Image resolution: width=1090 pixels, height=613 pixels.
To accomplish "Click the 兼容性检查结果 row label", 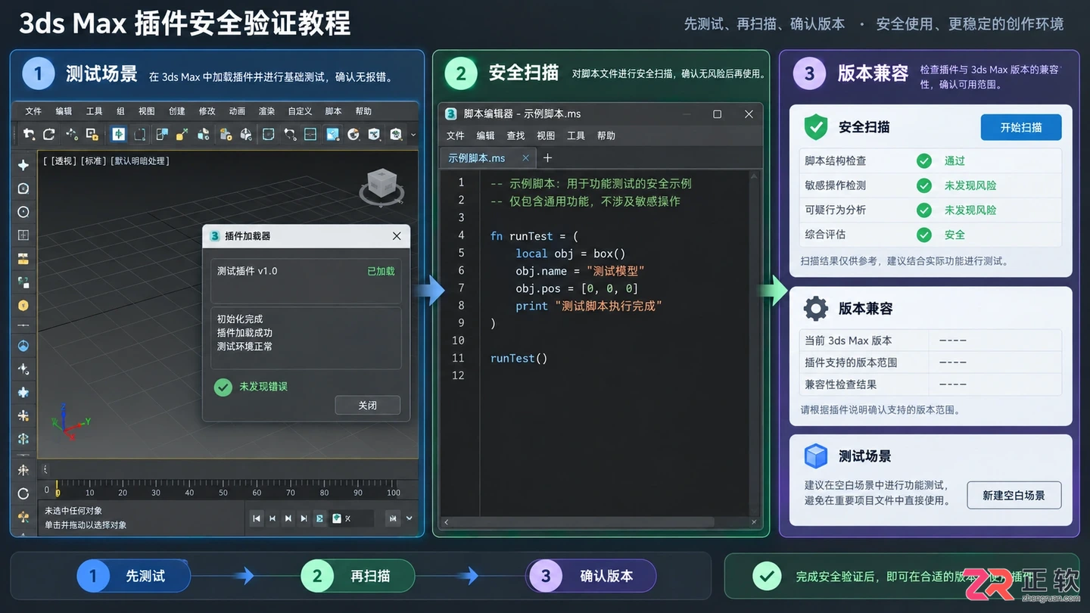I will (841, 384).
